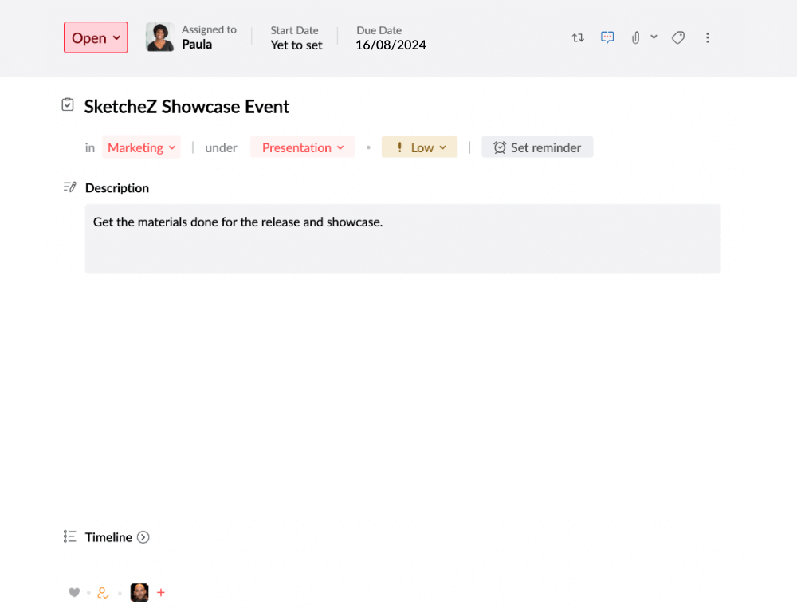Screen dimensions: 797x609
Task: Click the tag icon in the toolbar
Action: click(x=677, y=37)
